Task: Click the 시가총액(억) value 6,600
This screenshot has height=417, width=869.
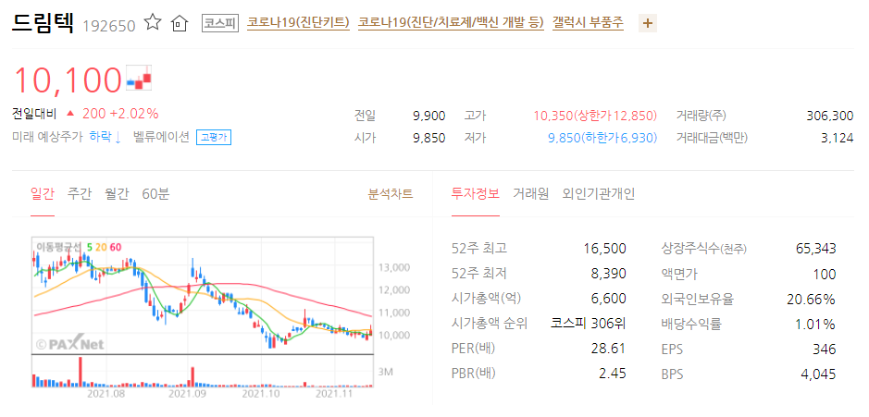Action: tap(609, 299)
